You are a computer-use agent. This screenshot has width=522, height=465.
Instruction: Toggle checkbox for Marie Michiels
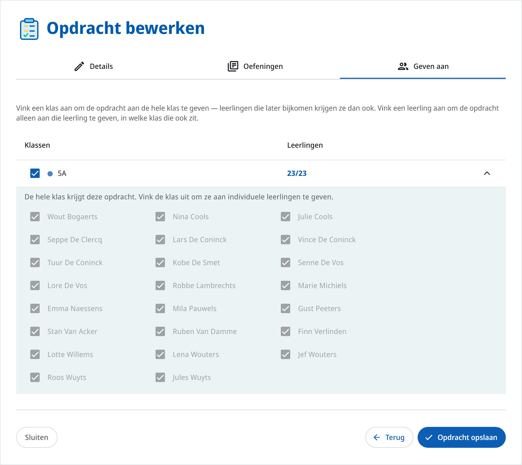(286, 285)
